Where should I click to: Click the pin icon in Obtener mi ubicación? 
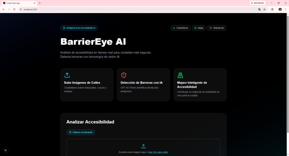click(x=70, y=132)
